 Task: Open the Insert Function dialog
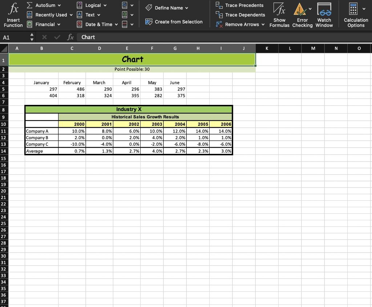point(13,14)
